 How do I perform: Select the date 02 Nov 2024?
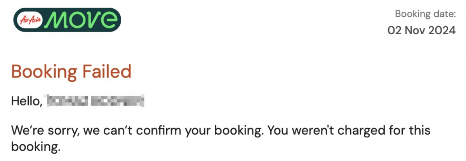pyautogui.click(x=421, y=31)
